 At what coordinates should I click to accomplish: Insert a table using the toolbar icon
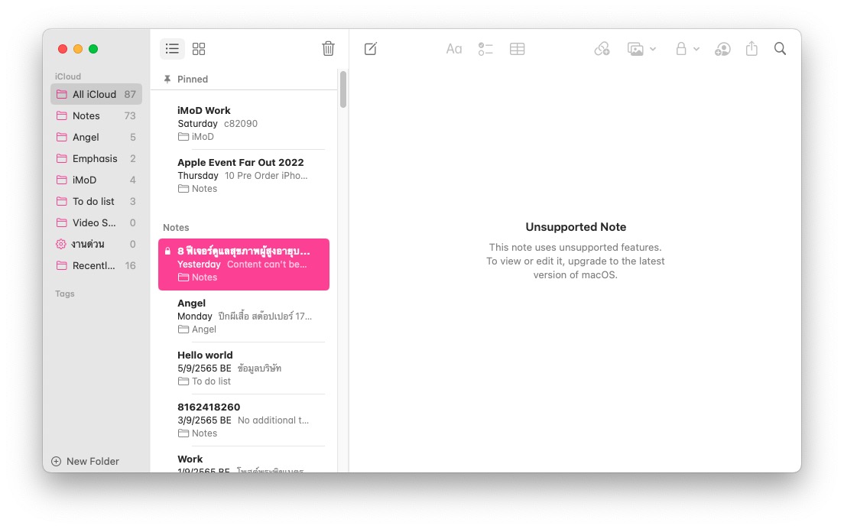click(518, 49)
